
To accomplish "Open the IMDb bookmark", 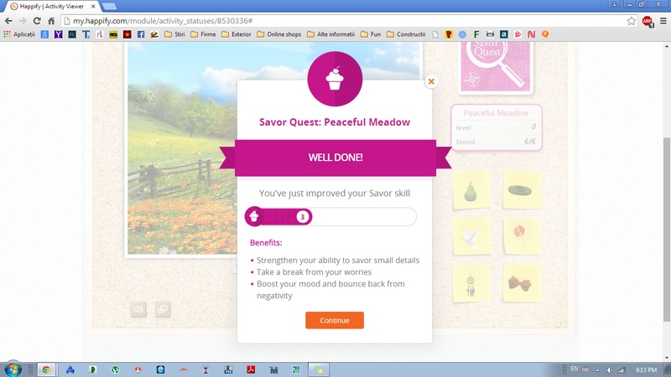I will click(x=113, y=34).
